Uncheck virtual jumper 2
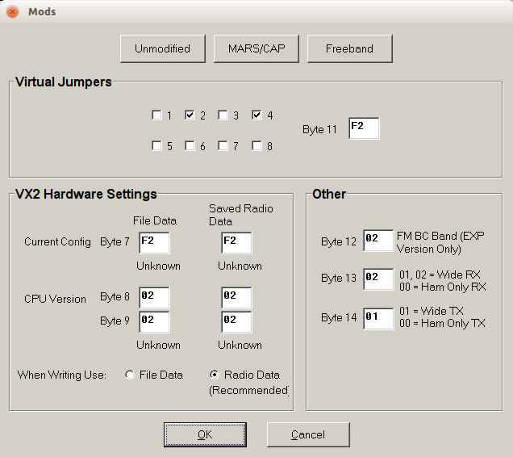The width and height of the screenshot is (513, 457). tap(190, 115)
